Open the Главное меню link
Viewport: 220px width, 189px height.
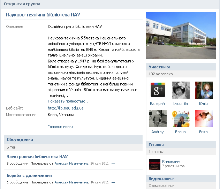click(x=60, y=127)
